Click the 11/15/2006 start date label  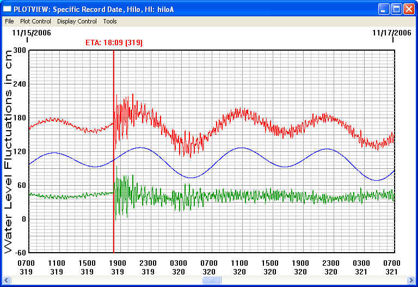31,33
